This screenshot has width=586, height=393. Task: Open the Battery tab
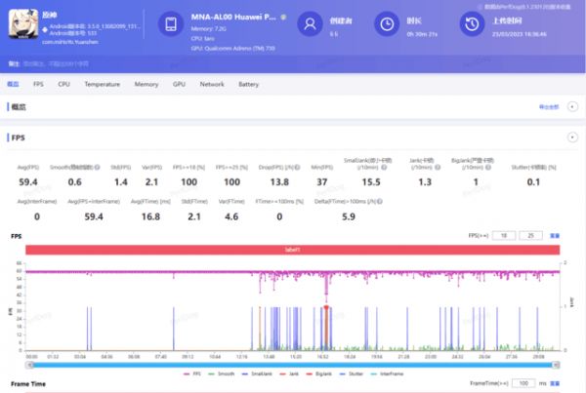[x=248, y=85]
